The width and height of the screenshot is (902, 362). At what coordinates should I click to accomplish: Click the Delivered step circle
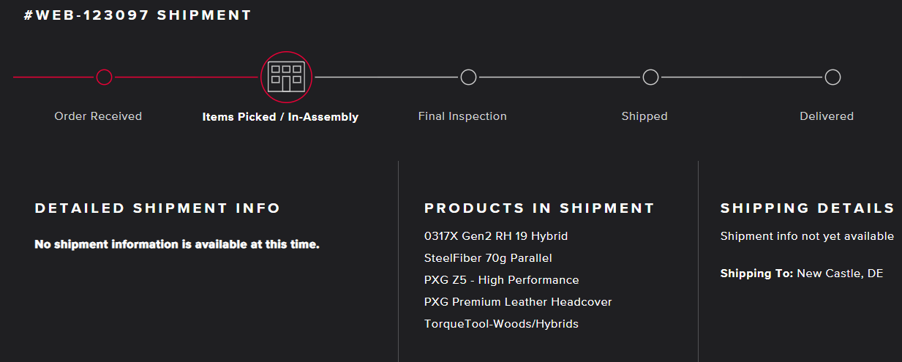833,77
